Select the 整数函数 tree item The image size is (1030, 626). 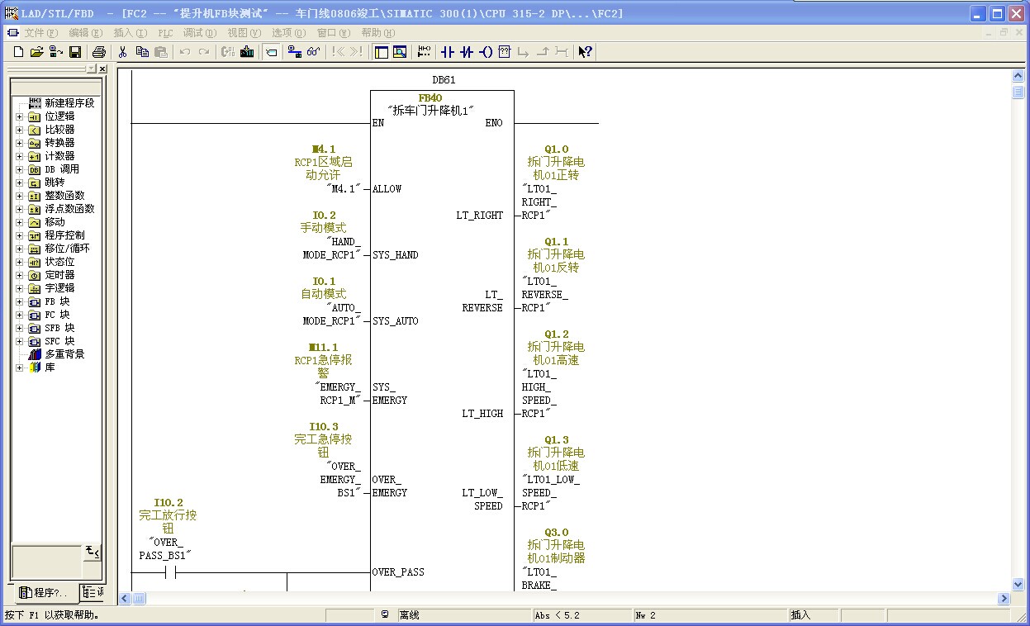click(x=64, y=196)
